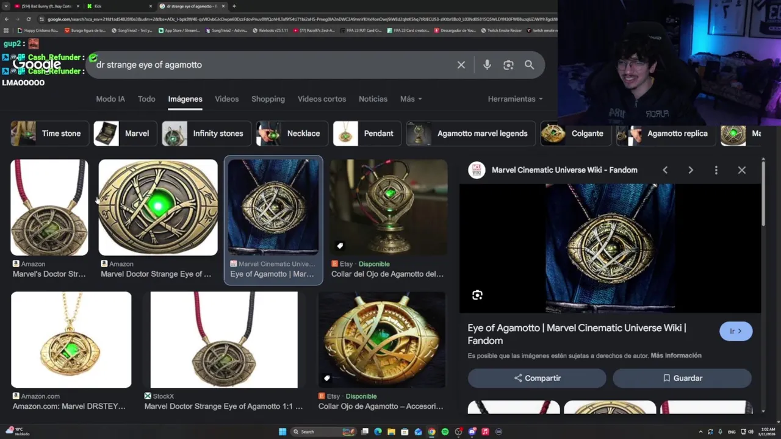Show next image in preview panel
781x439 pixels.
click(691, 170)
